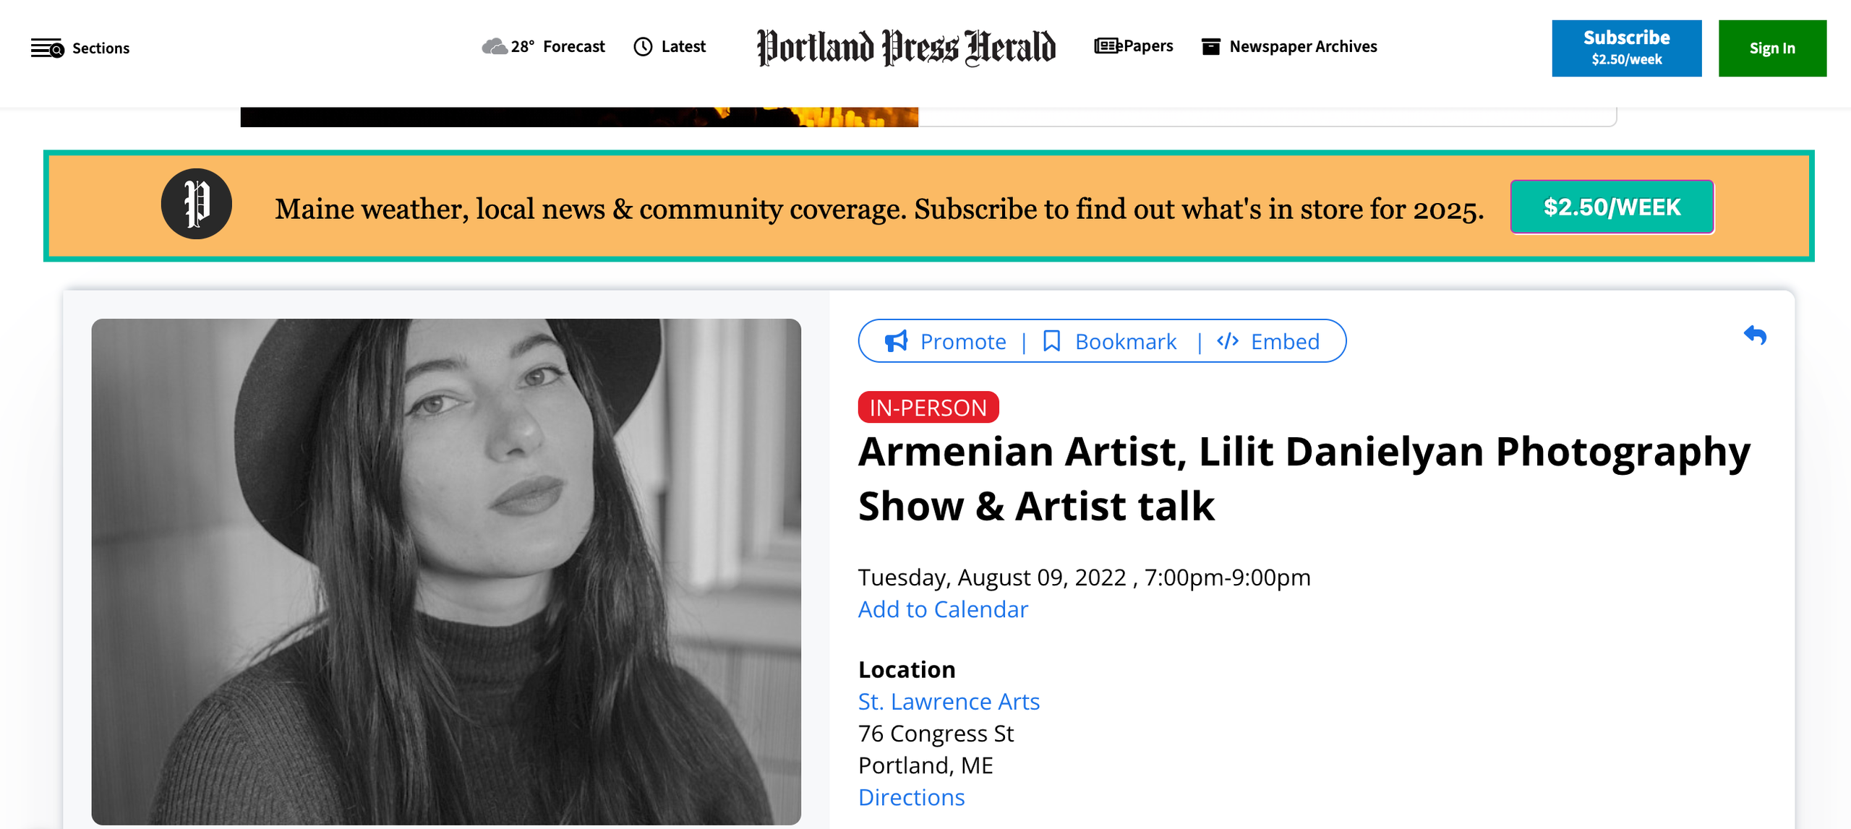Click the blue back-arrow share icon
The height and width of the screenshot is (829, 1851).
coord(1756,336)
